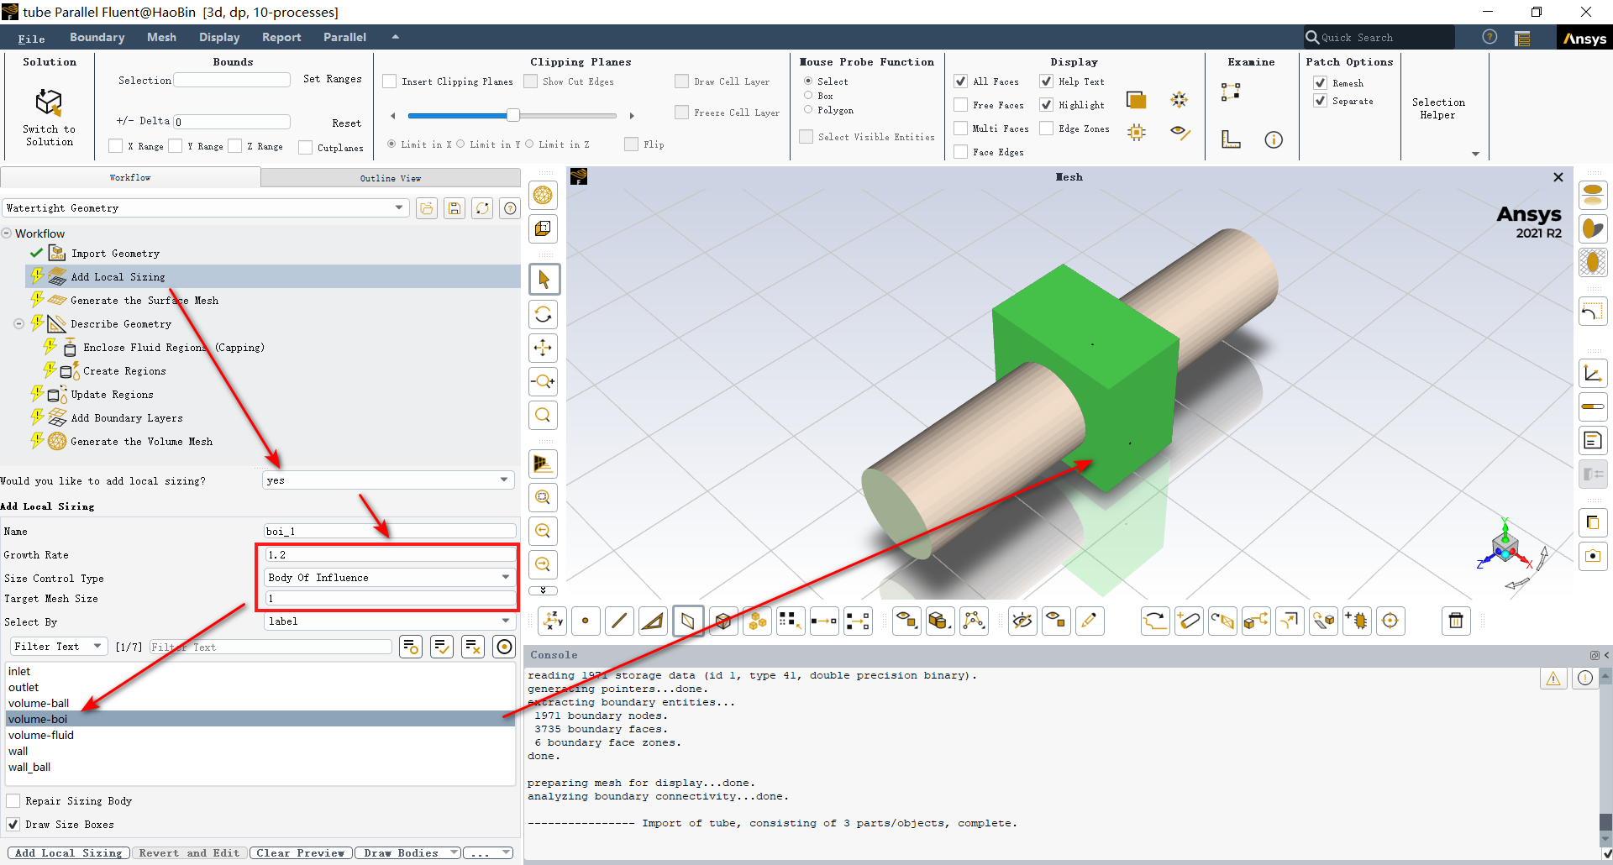Screen dimensions: 1613x865
Task: Click the console warning triangle icon
Action: (x=1553, y=679)
